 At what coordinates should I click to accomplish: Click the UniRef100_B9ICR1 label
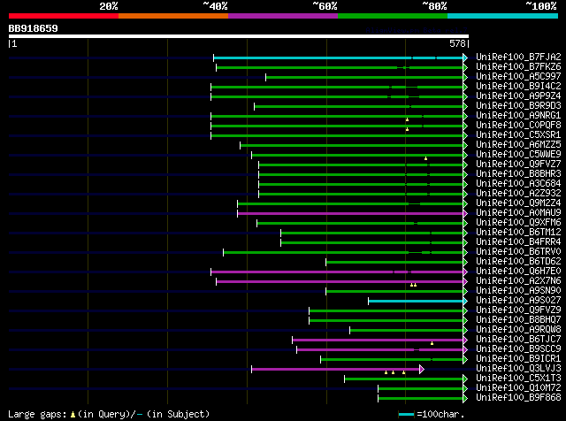(518, 359)
